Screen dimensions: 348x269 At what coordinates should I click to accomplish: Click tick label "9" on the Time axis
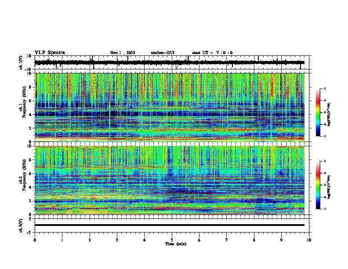click(281, 240)
